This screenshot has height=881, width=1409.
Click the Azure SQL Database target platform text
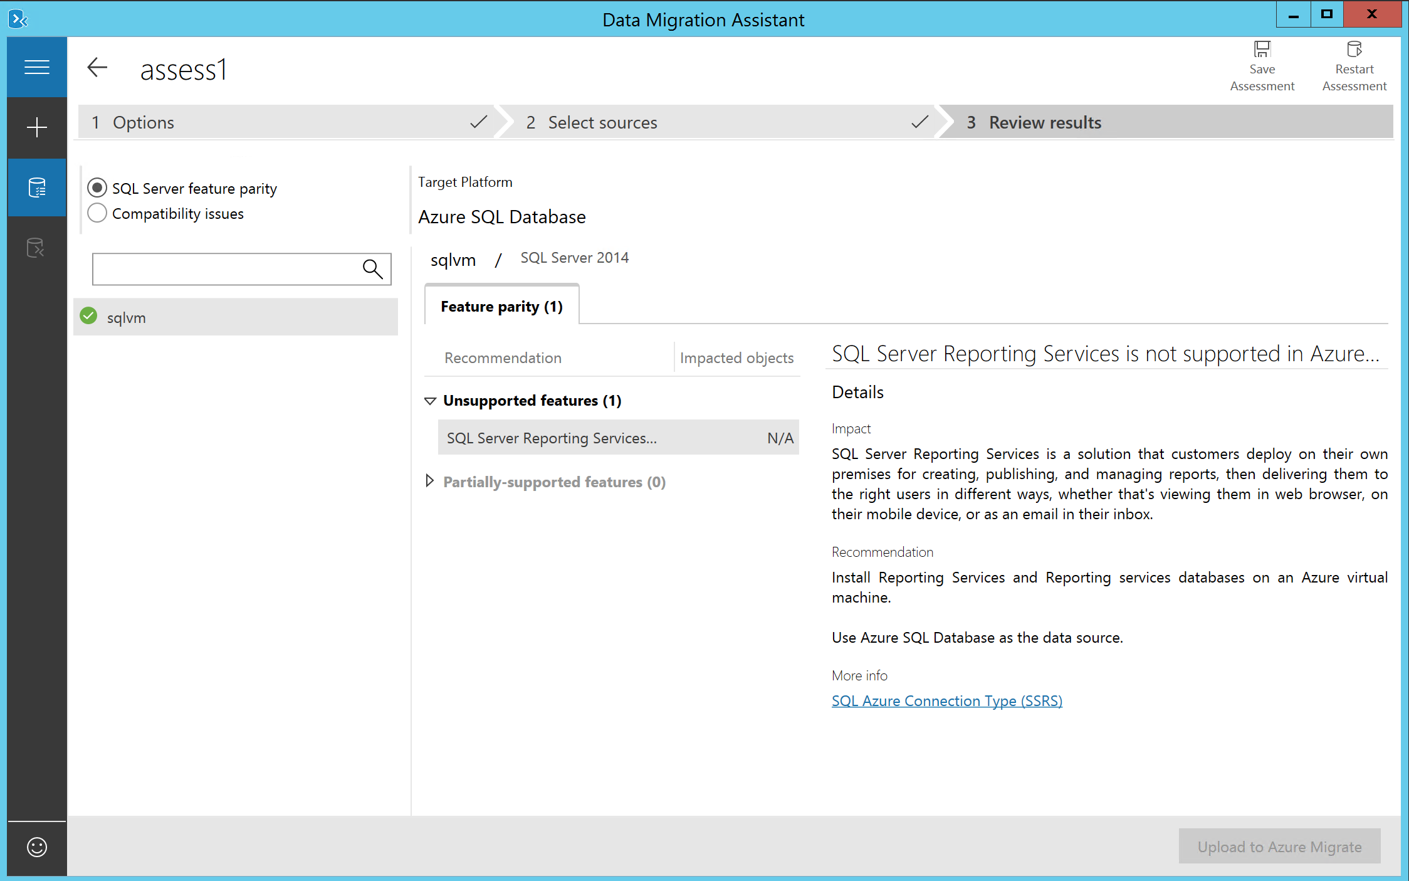[502, 217]
